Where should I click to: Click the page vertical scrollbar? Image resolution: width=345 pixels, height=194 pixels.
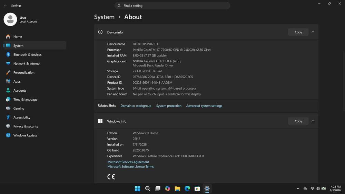(x=344, y=81)
